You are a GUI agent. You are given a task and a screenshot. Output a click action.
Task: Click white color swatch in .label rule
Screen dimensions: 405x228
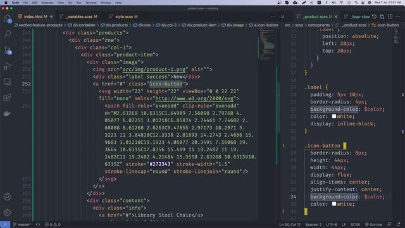tap(334, 117)
